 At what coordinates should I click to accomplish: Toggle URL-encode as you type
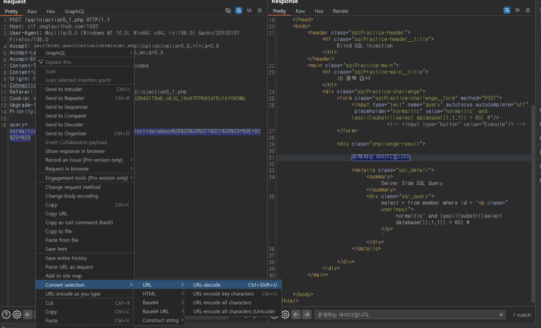tap(85, 294)
